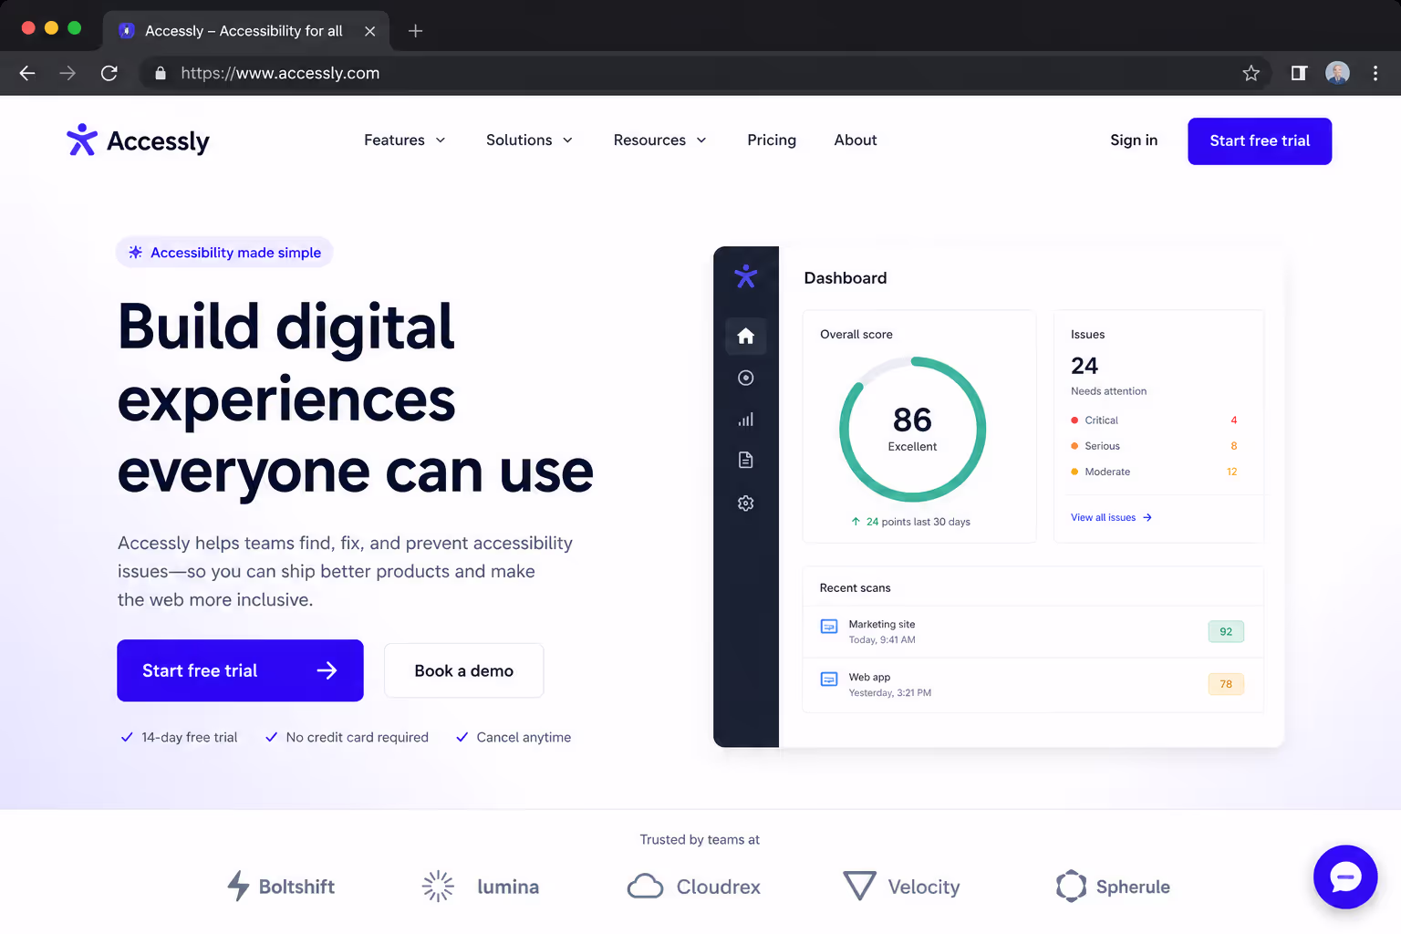Click the Boltshift lightning logo
1401x934 pixels.
(238, 886)
